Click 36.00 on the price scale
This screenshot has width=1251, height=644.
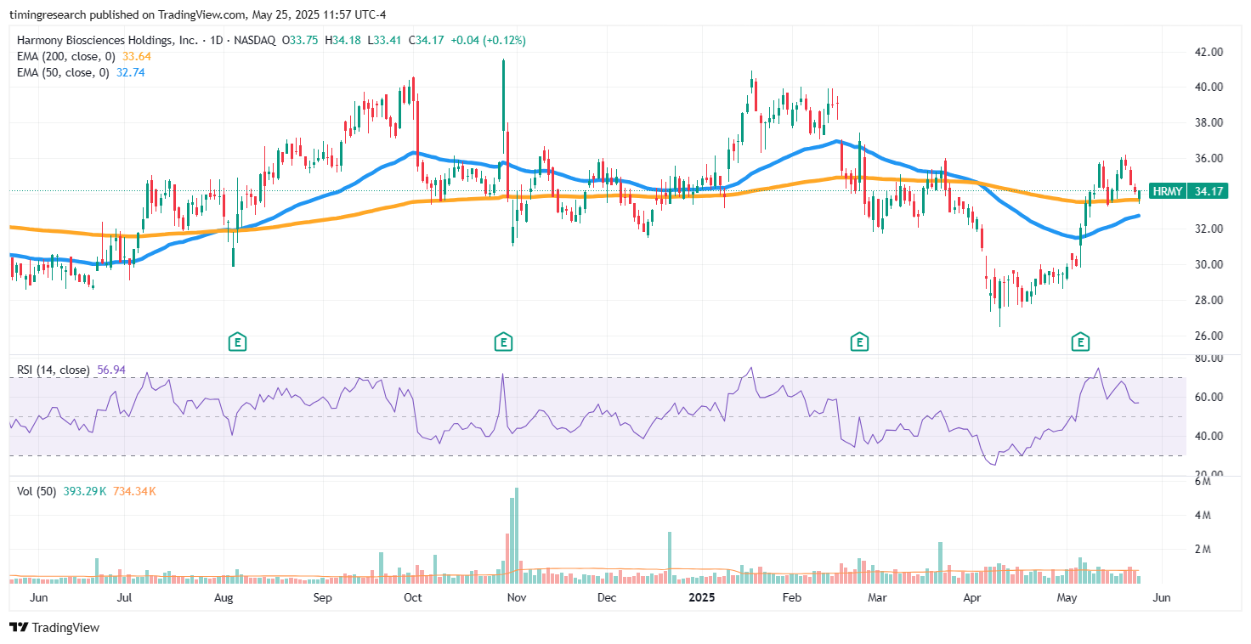click(x=1209, y=158)
